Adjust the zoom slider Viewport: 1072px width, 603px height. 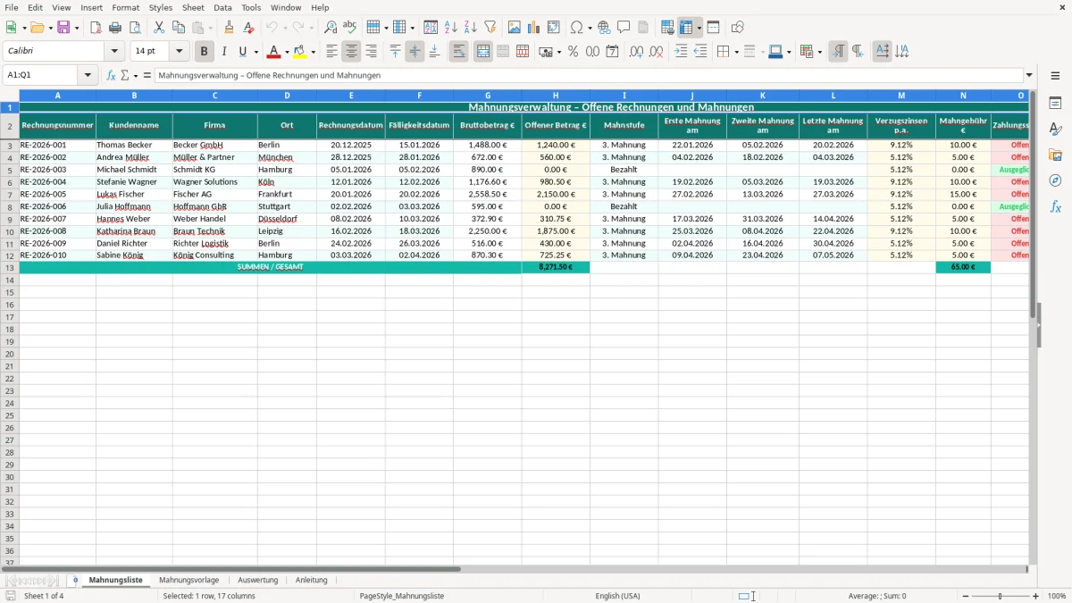(x=1000, y=596)
